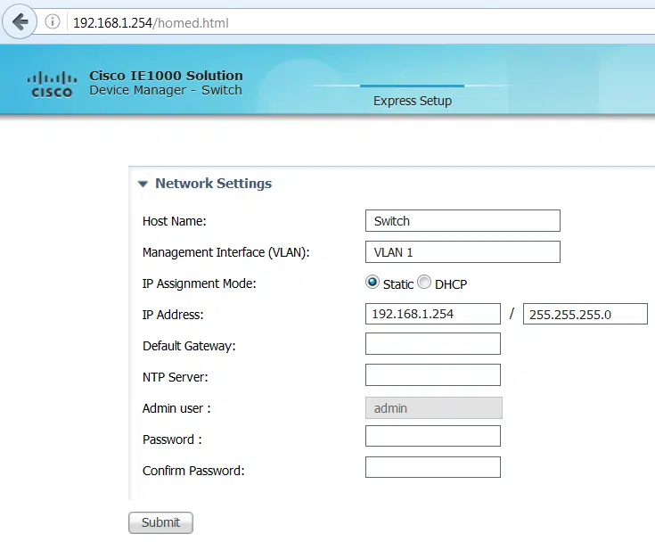The image size is (655, 542).
Task: Click the Confirm Password label
Action: (x=193, y=471)
